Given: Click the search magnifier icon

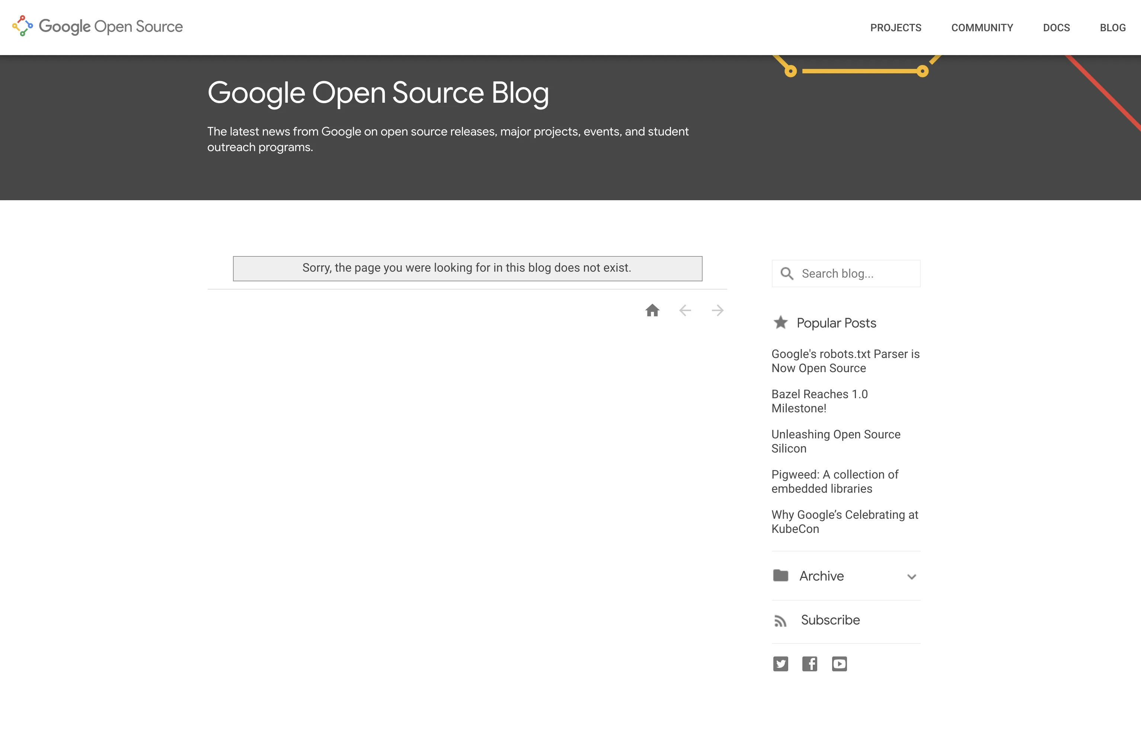Looking at the screenshot, I should 787,273.
